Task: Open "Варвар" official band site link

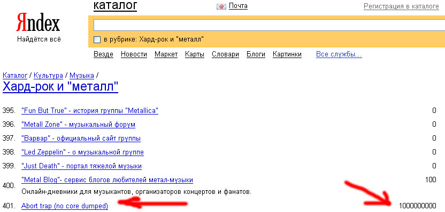Action: tap(81, 138)
